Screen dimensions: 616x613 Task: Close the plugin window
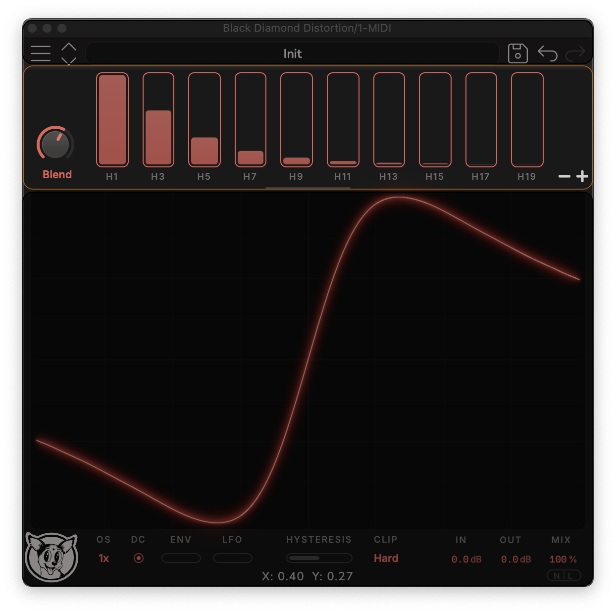(33, 28)
